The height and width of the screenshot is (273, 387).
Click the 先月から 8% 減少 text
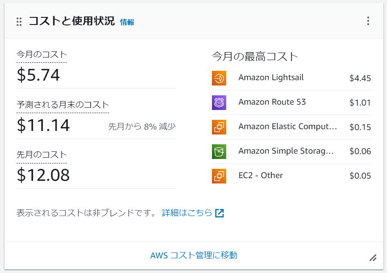142,126
